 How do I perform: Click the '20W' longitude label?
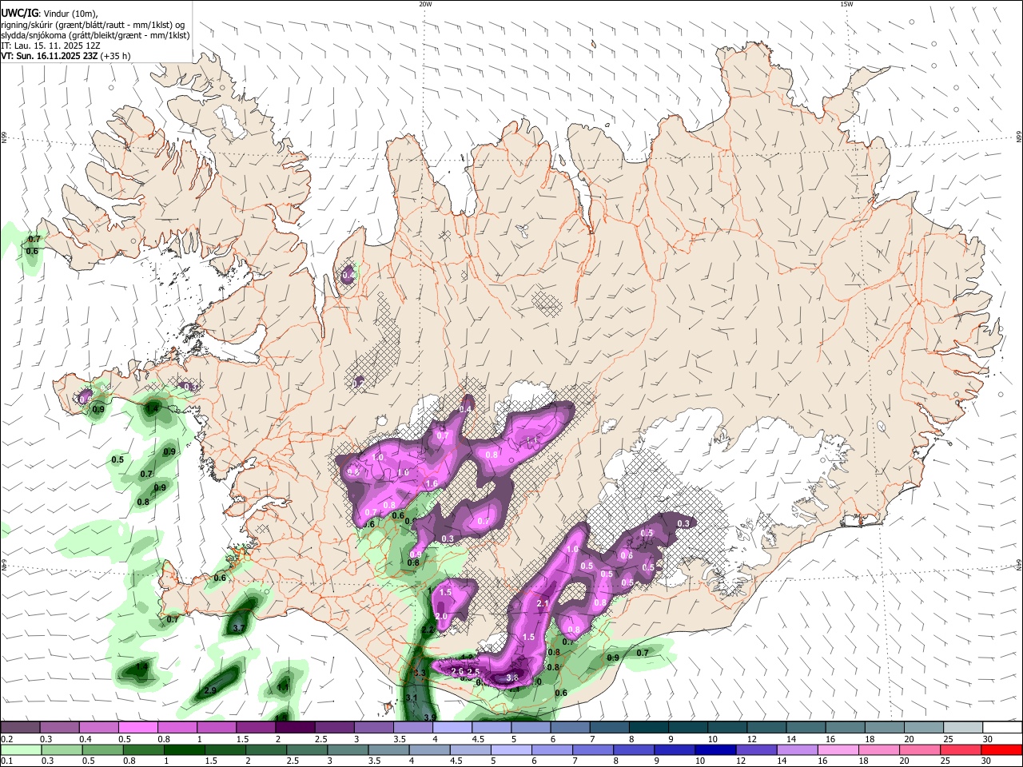(425, 4)
